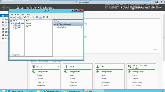The image size is (165, 92).
Task: Expand the IPv4 node in DHCP tree
Action: (x=13, y=26)
